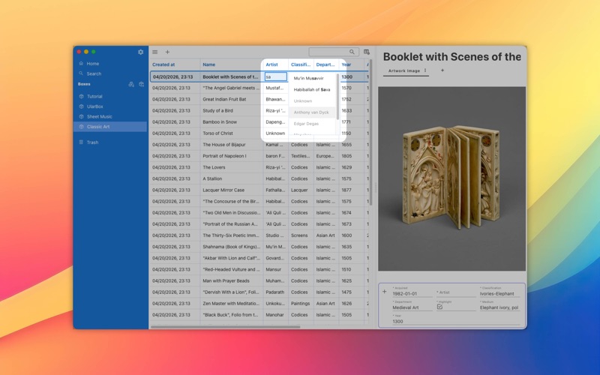
Task: Select Portrait of Napoleon I row
Action: [259, 156]
